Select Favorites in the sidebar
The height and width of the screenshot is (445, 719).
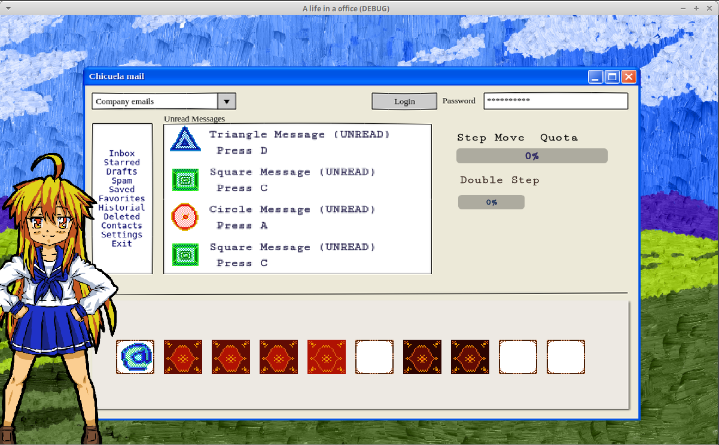(122, 199)
